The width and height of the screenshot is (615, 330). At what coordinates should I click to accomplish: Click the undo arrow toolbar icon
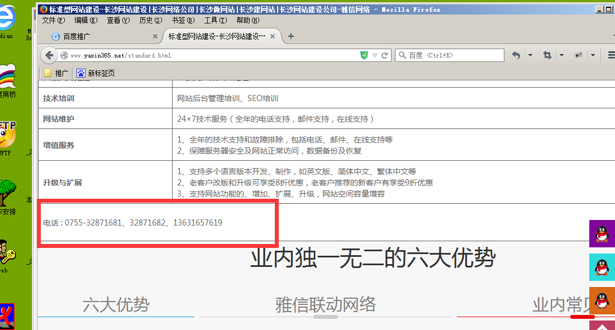click(x=516, y=55)
